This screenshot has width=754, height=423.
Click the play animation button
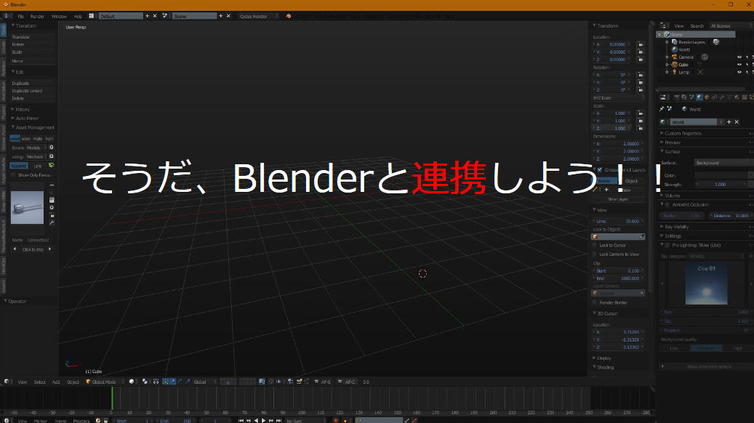pyautogui.click(x=263, y=421)
